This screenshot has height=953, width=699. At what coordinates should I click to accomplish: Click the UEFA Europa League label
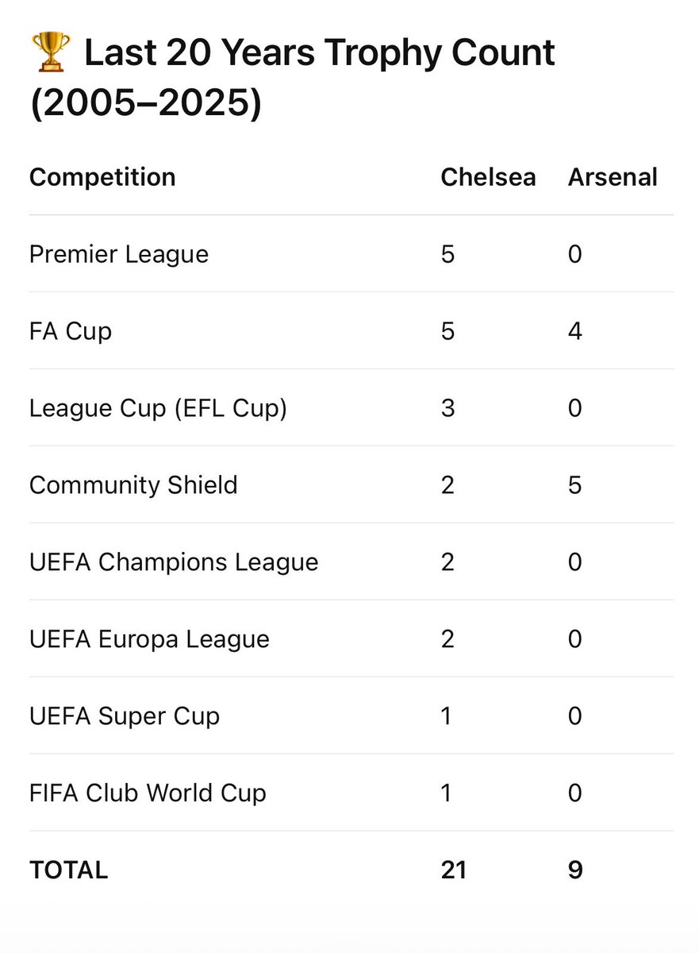(x=149, y=639)
